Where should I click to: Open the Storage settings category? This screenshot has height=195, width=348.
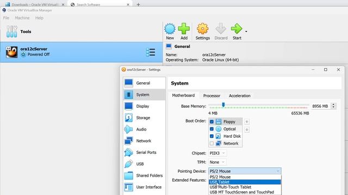(x=144, y=118)
